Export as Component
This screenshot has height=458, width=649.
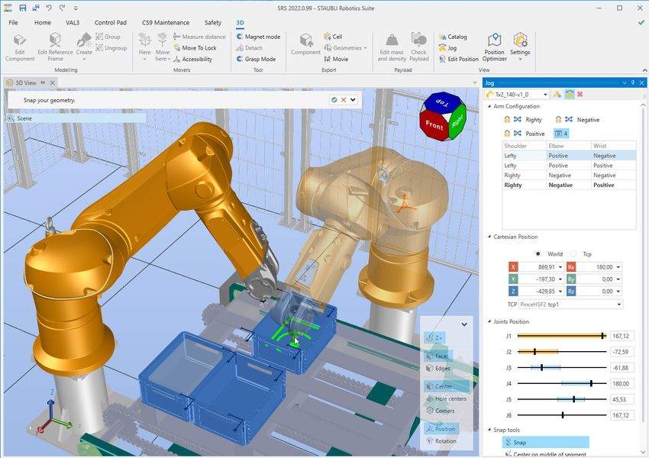[305, 44]
